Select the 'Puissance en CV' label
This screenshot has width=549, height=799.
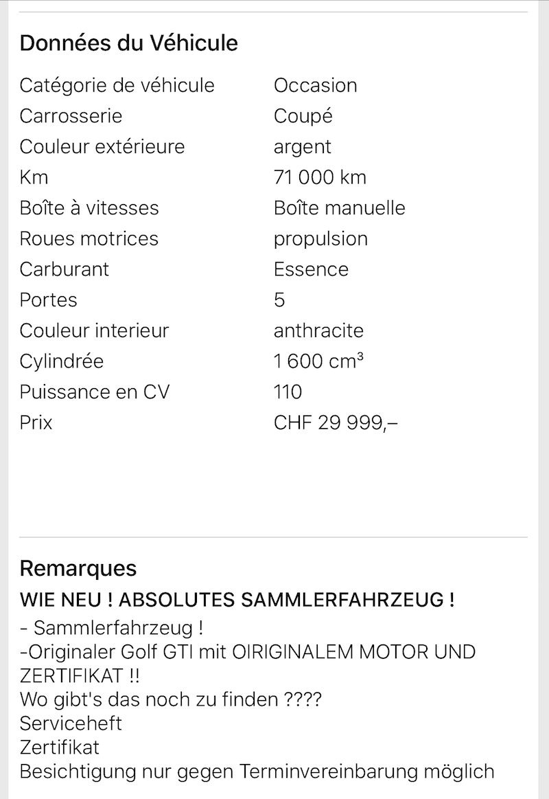95,392
